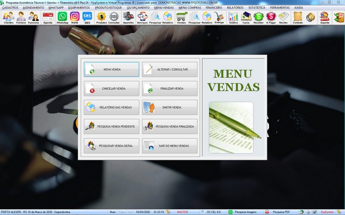Open the Contrato toolbar icon
The height and width of the screenshot is (215, 345).
[x=298, y=18]
